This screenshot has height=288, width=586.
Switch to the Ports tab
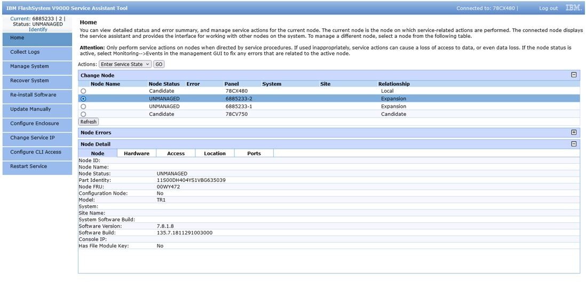click(x=254, y=153)
